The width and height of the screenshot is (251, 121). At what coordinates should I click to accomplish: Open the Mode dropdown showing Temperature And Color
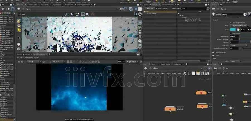(239, 26)
